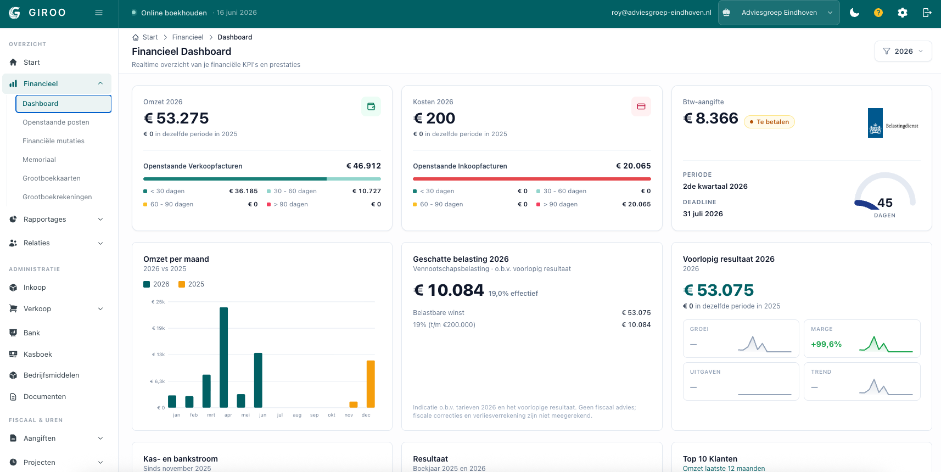Click the Bedrijfsmiddelen cube icon
Image resolution: width=941 pixels, height=472 pixels.
coord(13,375)
